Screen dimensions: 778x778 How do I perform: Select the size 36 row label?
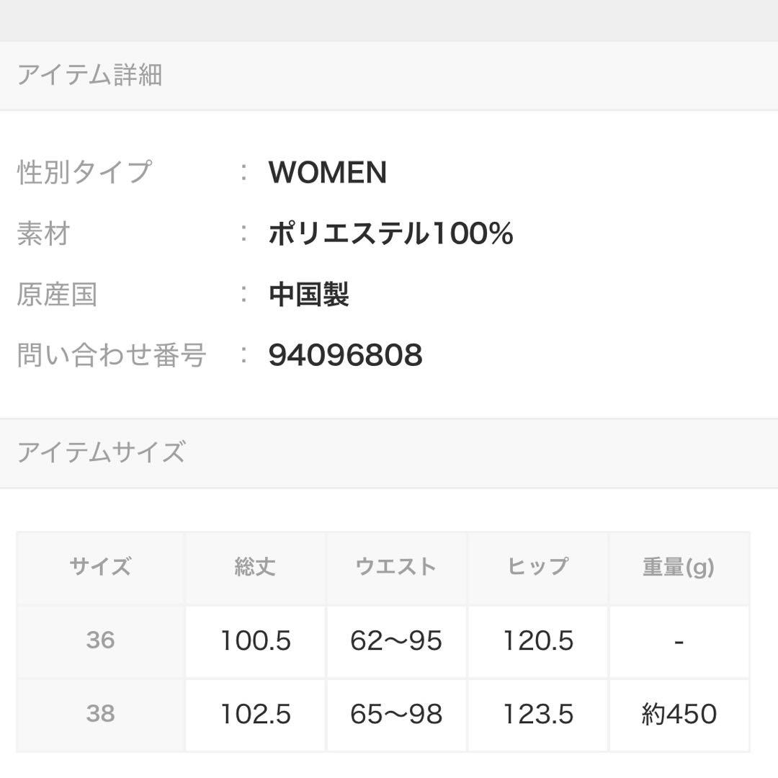pos(101,640)
